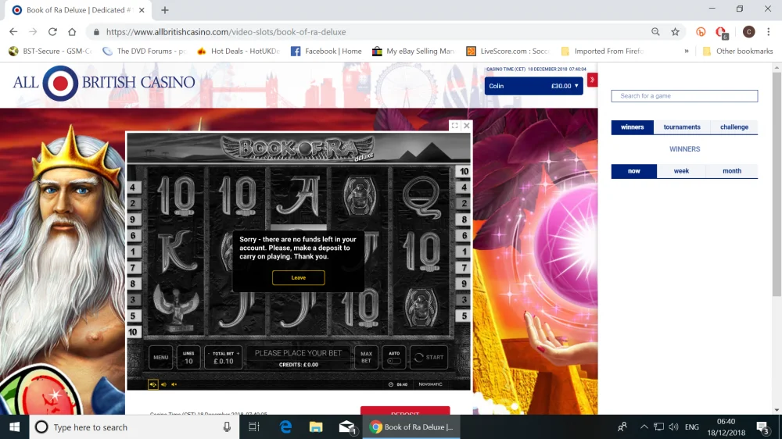This screenshot has height=439, width=782.
Task: Open the Colin account balance dropdown
Action: click(533, 86)
